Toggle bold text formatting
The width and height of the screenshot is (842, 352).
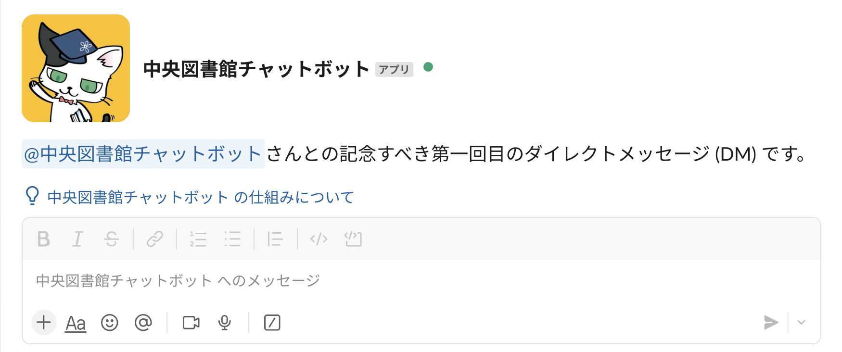[44, 239]
